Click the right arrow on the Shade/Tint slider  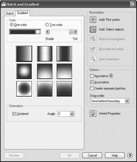75,32
